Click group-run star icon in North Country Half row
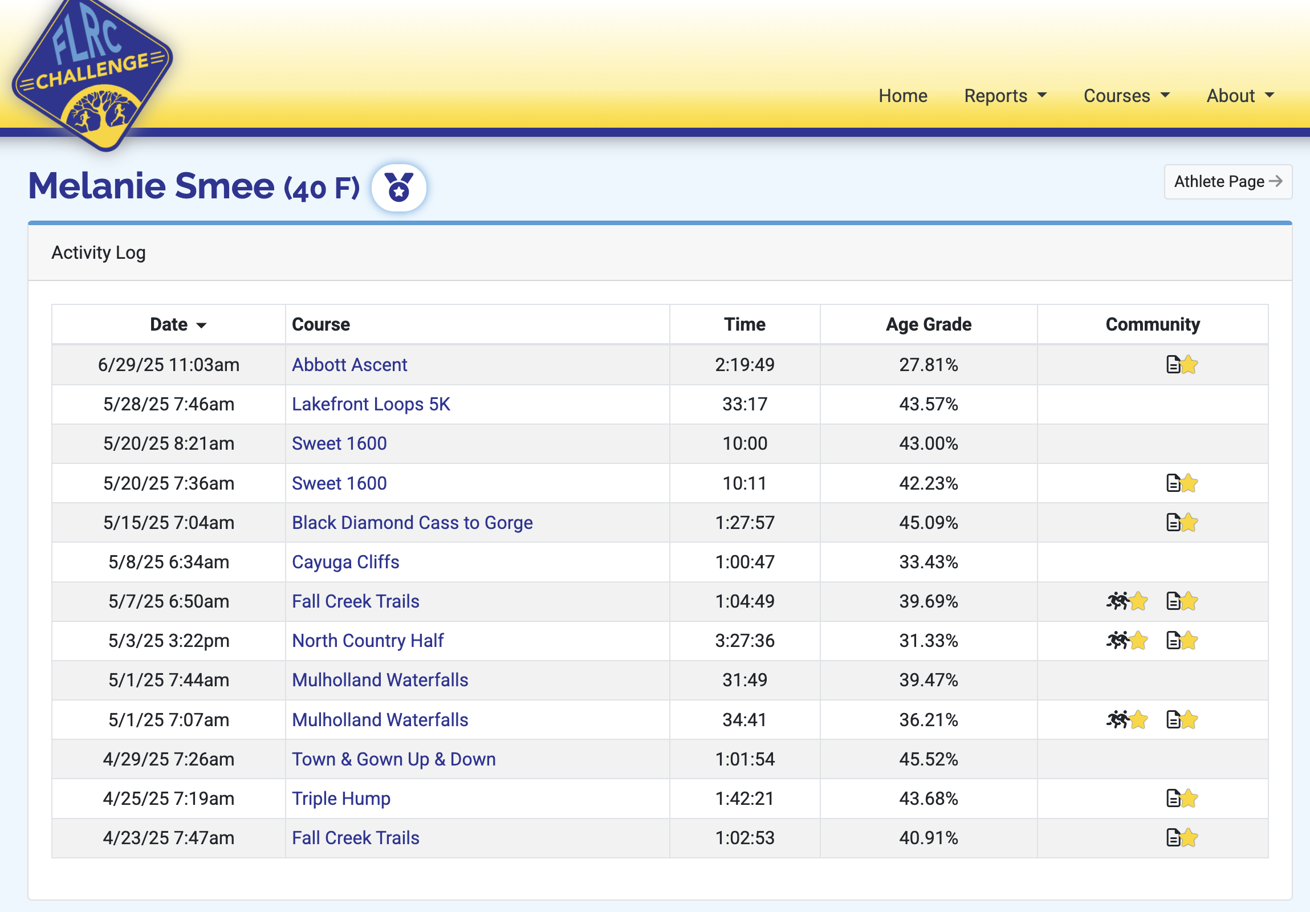Viewport: 1310px width, 912px height. coord(1127,641)
